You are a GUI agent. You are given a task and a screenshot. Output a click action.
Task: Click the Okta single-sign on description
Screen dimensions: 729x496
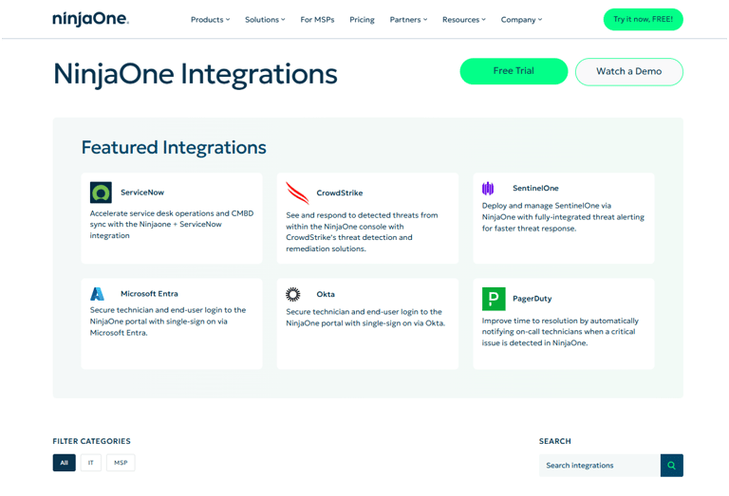[365, 317]
